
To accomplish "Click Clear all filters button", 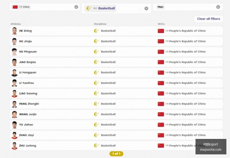I will click(x=208, y=19).
